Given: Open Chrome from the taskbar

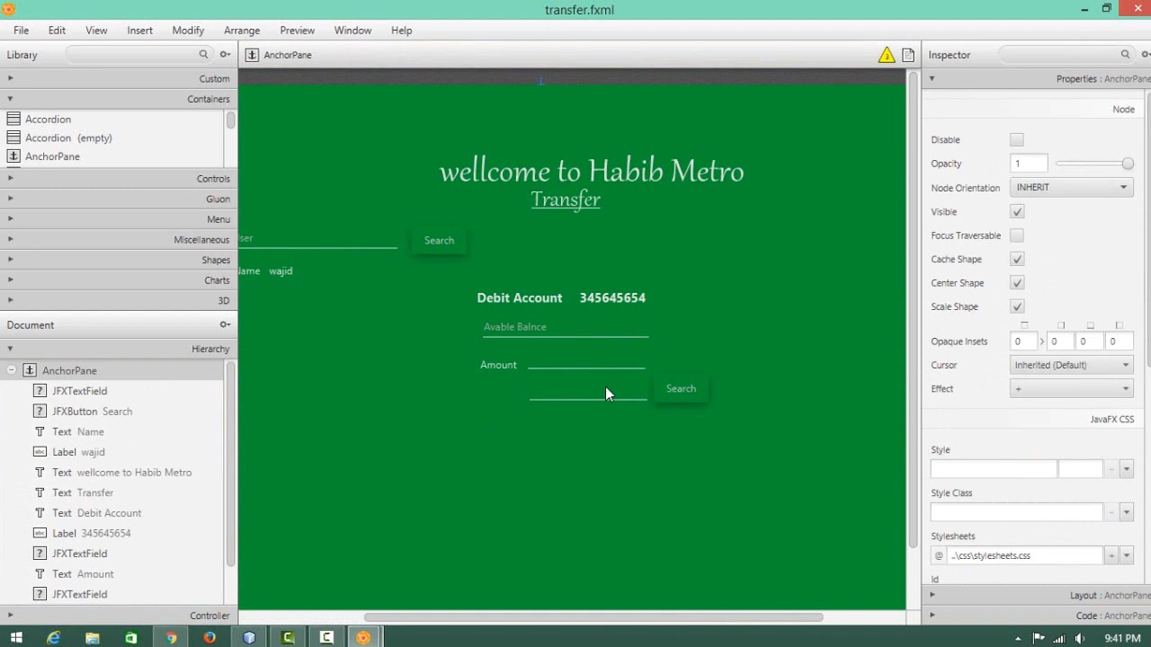Looking at the screenshot, I should coord(171,638).
